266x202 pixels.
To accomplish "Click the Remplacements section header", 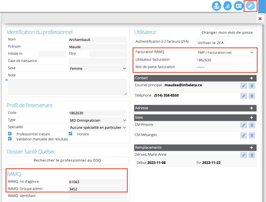I will coord(195,148).
